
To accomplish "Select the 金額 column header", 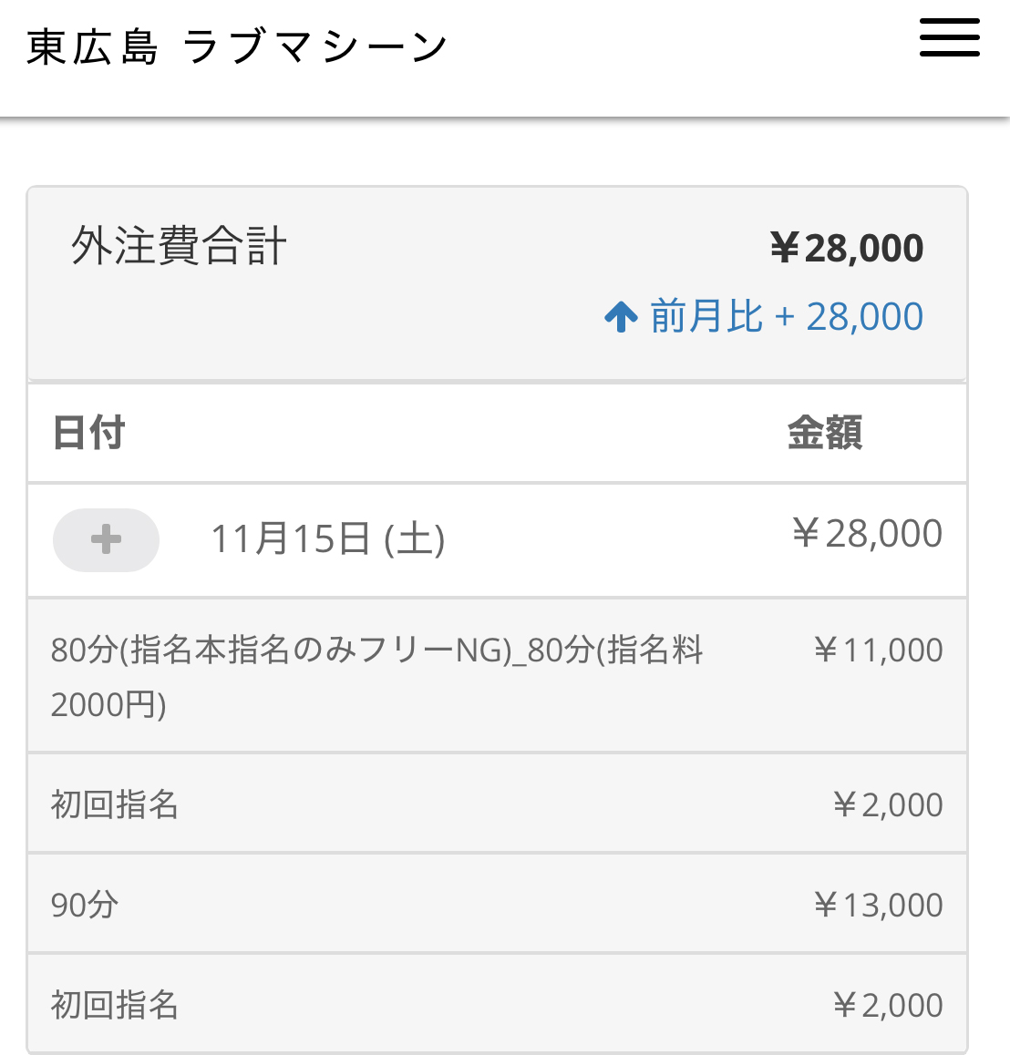I will [x=824, y=433].
